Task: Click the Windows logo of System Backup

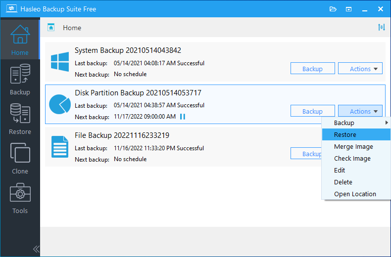Action: [x=60, y=62]
